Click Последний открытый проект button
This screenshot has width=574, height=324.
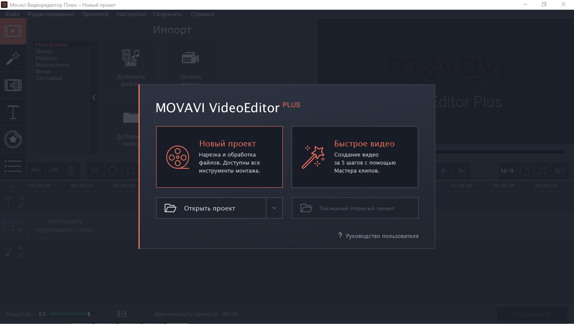(355, 208)
